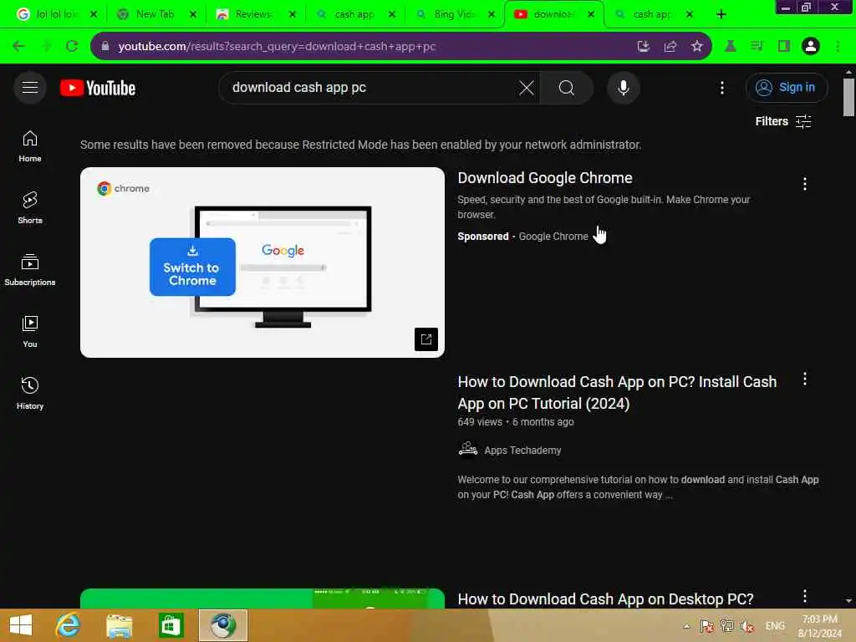Close the Reviews tab
This screenshot has height=642, width=856.
coord(292,15)
